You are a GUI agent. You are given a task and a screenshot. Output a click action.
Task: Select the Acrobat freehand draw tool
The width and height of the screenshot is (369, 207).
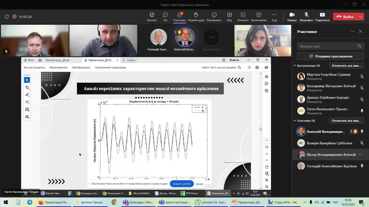click(x=27, y=102)
